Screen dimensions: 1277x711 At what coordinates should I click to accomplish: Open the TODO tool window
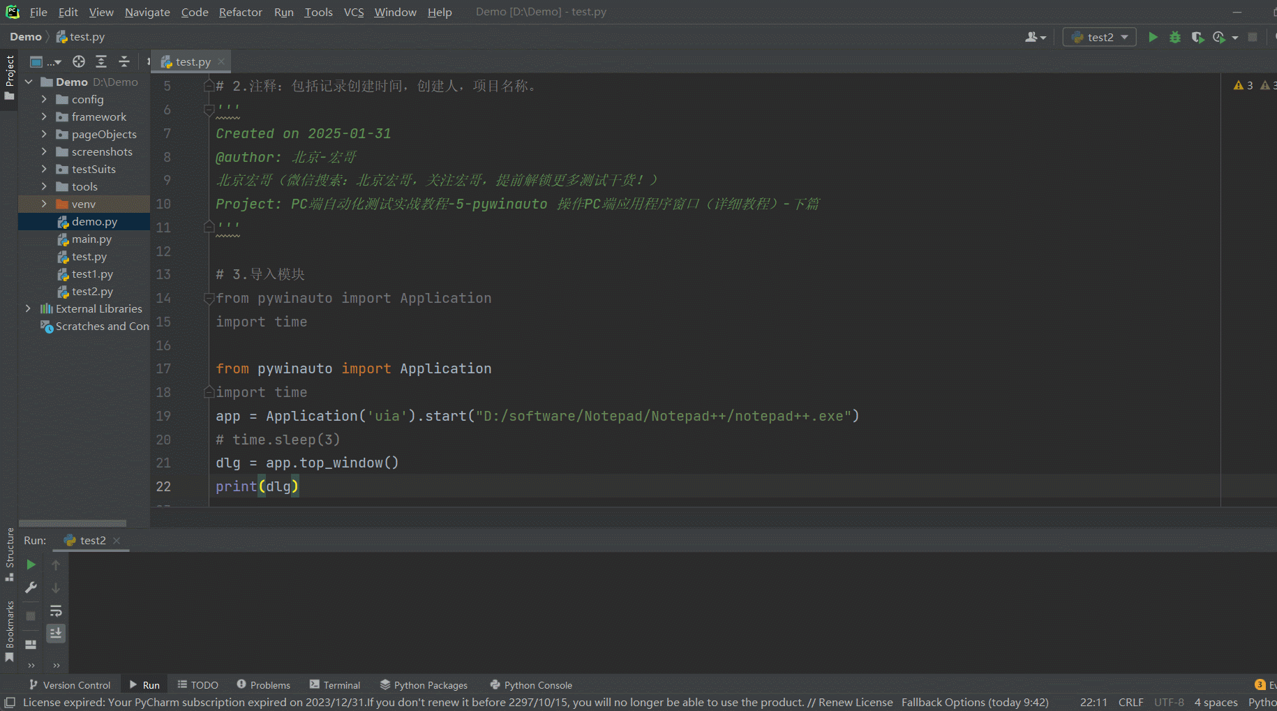[x=197, y=685]
